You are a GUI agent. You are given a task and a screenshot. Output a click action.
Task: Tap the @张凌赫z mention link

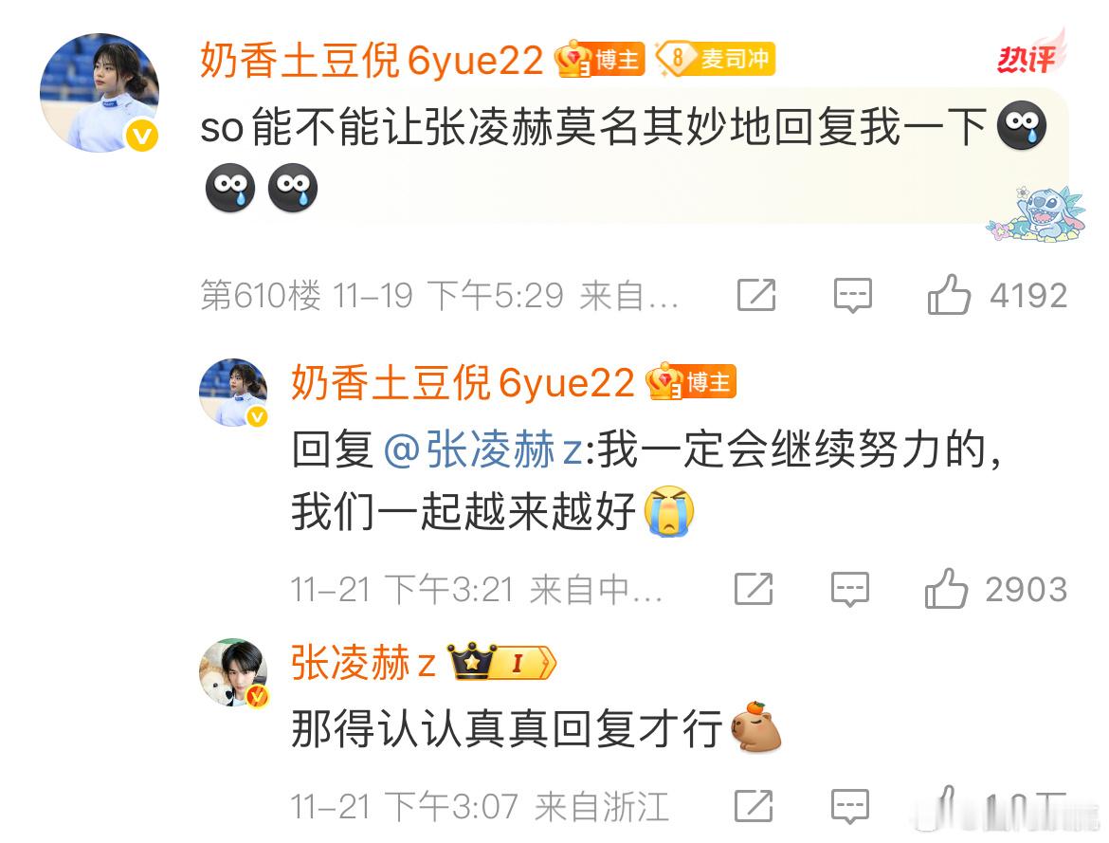pos(483,449)
